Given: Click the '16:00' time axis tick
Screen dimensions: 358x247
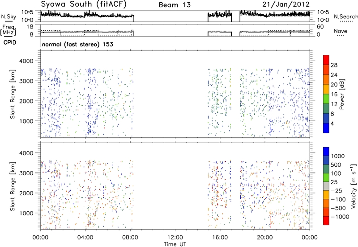Looking at the screenshot, I should (220, 238).
